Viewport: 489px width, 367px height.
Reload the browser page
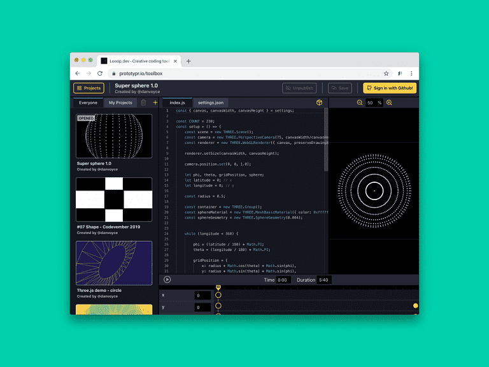point(100,73)
